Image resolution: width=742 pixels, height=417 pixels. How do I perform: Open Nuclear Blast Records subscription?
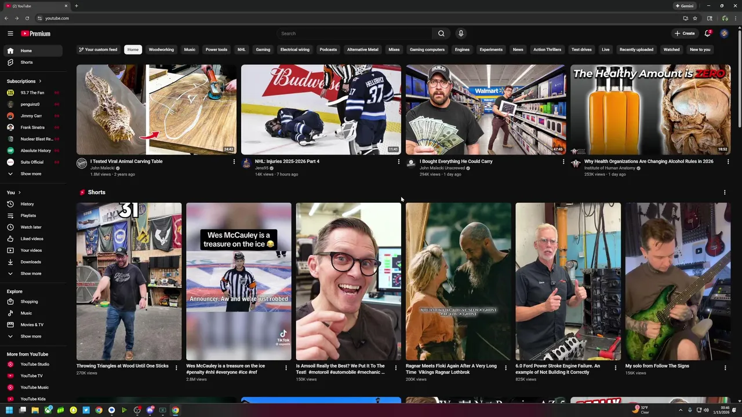(33, 139)
